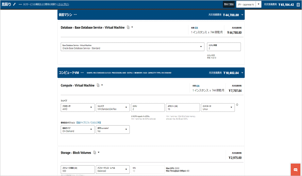This screenshot has height=176, width=302.
Task: Click the メモリー [GB] input field
Action: point(183,107)
